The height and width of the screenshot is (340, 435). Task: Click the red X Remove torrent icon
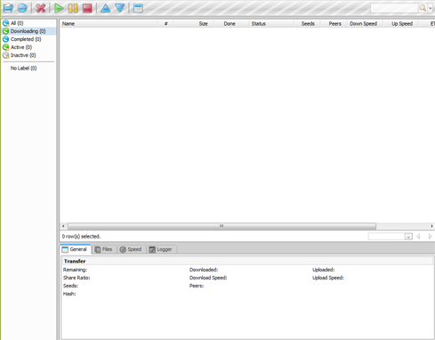[x=41, y=8]
